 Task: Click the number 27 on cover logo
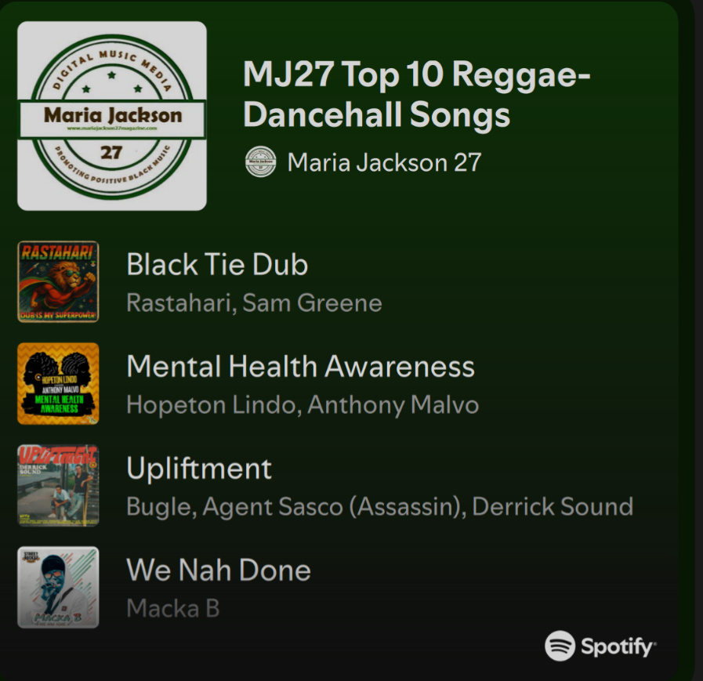[x=111, y=153]
